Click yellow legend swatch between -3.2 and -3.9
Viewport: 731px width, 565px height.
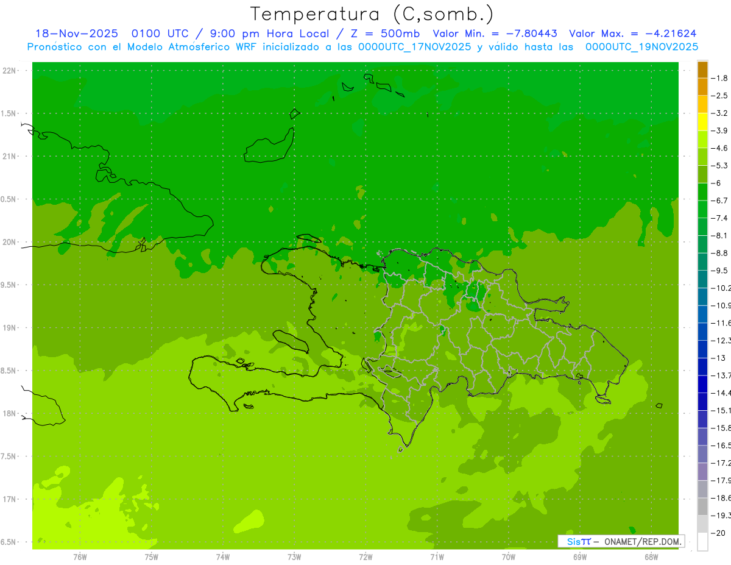click(x=702, y=122)
